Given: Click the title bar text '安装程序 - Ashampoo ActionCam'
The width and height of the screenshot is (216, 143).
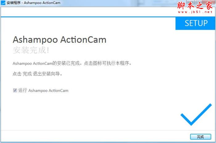Looking at the screenshot, I should pos(33,2).
